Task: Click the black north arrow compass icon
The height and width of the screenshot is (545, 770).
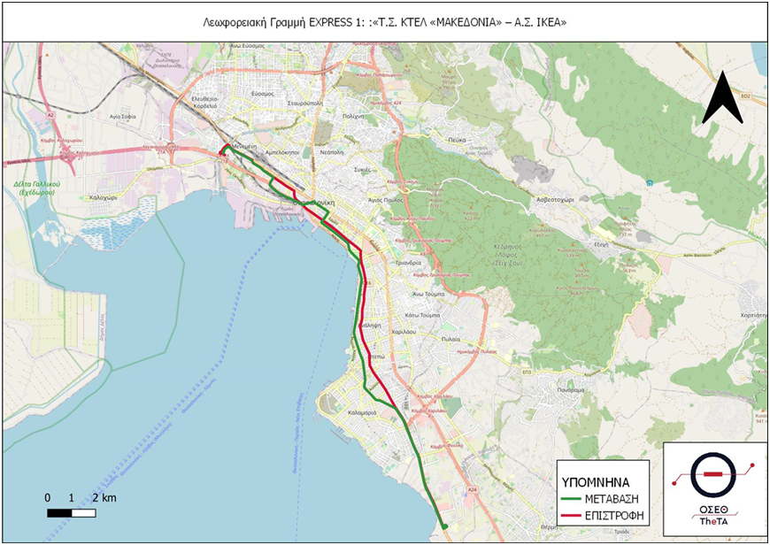Action: 722,97
